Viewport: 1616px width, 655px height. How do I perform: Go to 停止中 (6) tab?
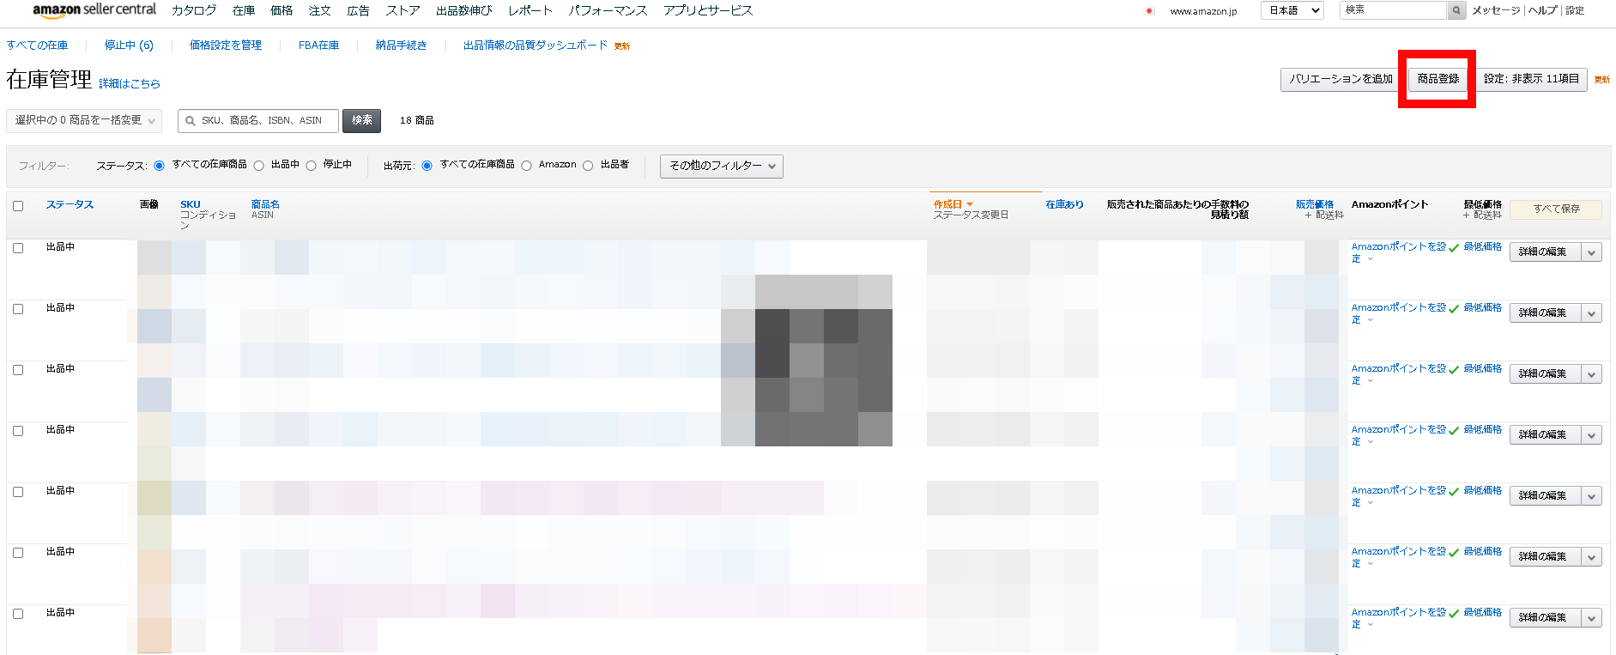click(129, 45)
